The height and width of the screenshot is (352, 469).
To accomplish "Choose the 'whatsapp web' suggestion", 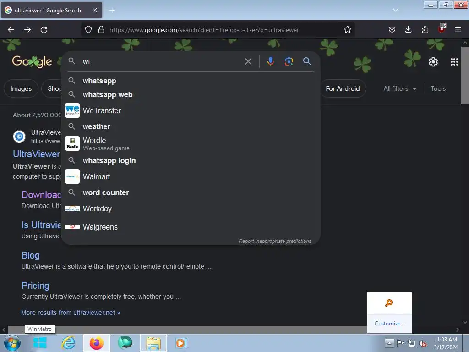I will tap(191, 94).
